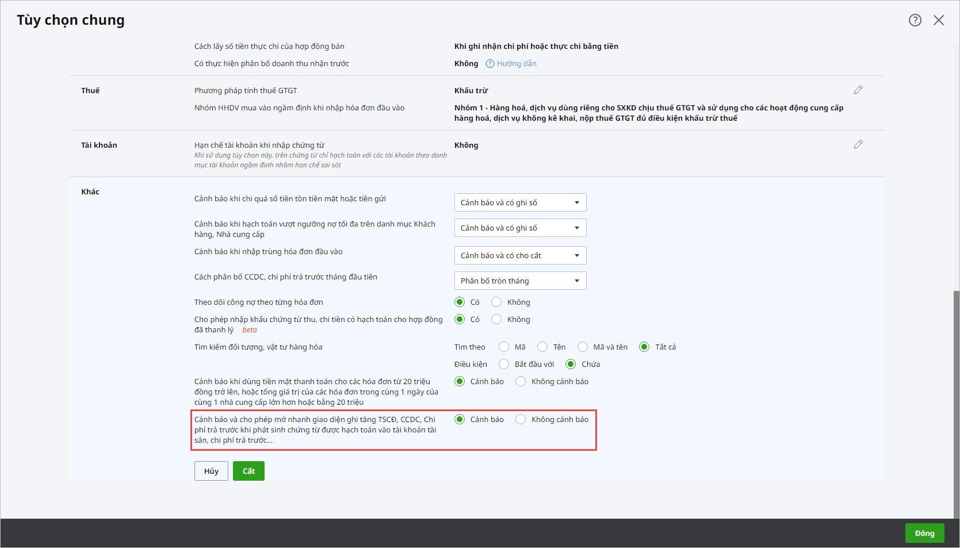
Task: Click the edit pencil in Tài khoản section
Action: pyautogui.click(x=858, y=144)
